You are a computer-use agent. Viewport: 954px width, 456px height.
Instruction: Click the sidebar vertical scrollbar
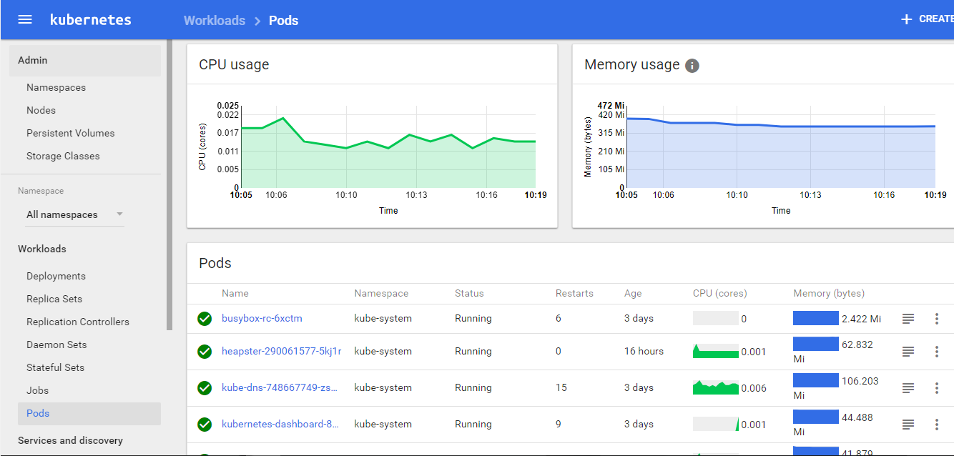pyautogui.click(x=169, y=184)
